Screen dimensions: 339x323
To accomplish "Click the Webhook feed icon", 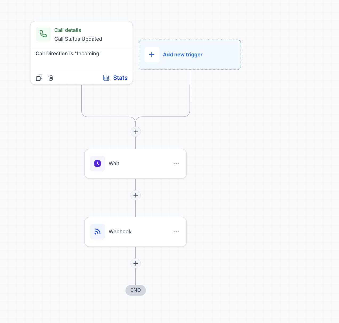I will tap(98, 232).
